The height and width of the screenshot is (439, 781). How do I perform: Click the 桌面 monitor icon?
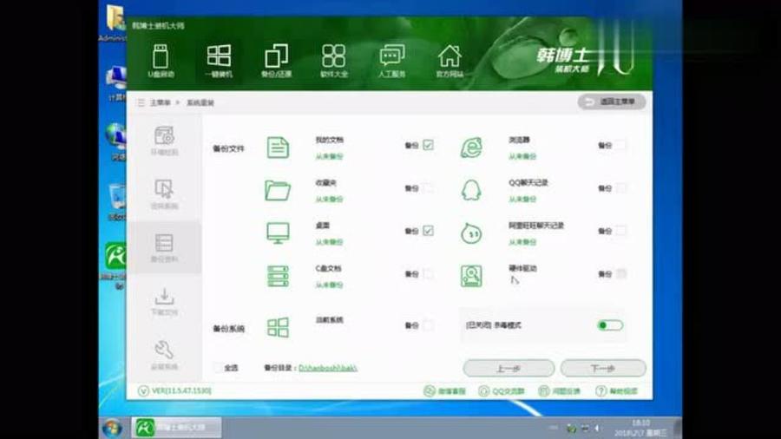point(278,233)
